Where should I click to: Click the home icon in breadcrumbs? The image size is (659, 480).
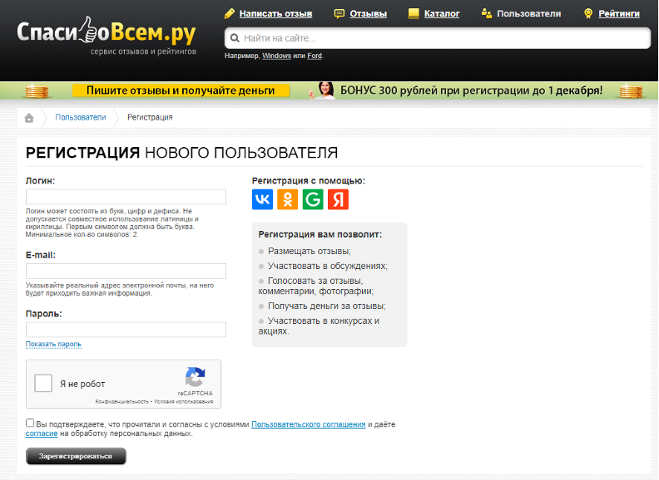[29, 118]
